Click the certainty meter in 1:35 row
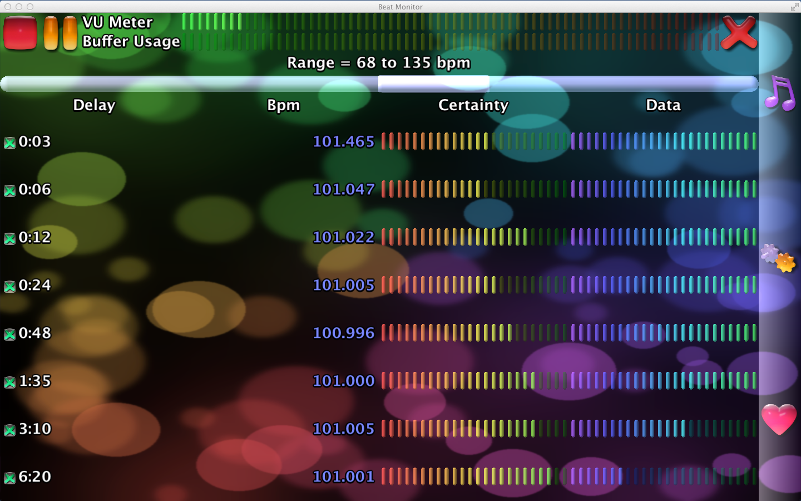The image size is (801, 501). (474, 381)
